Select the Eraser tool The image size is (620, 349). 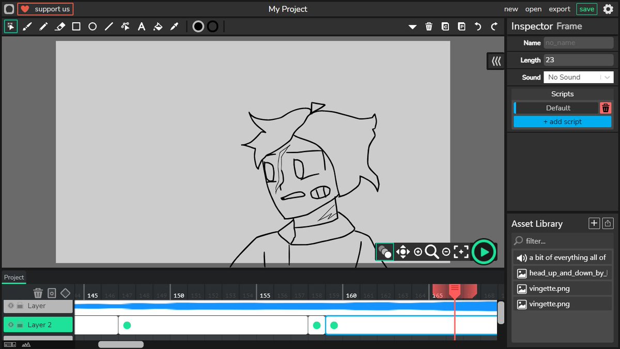(60, 26)
